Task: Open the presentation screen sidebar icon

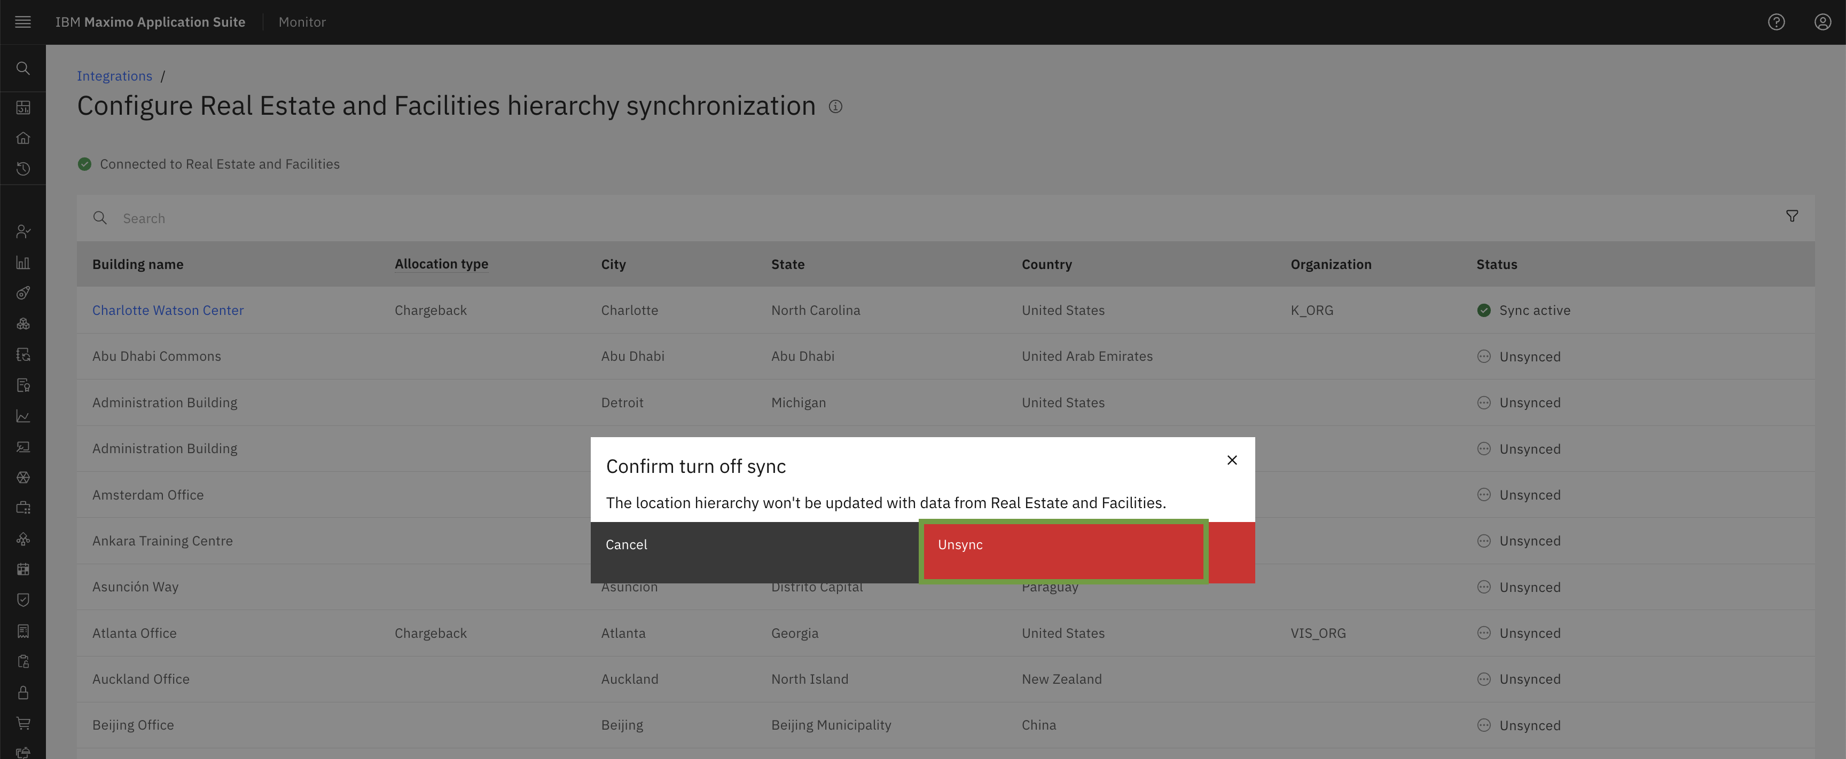Action: 23,447
